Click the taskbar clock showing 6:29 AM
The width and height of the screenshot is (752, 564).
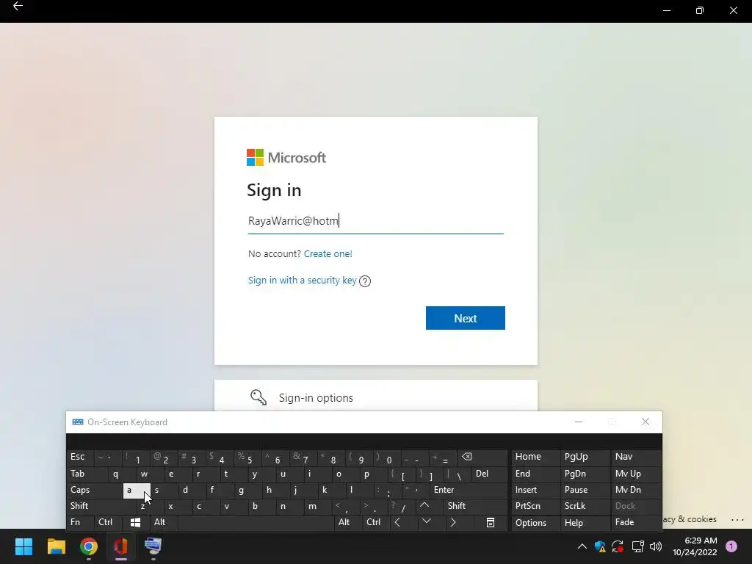(x=695, y=546)
